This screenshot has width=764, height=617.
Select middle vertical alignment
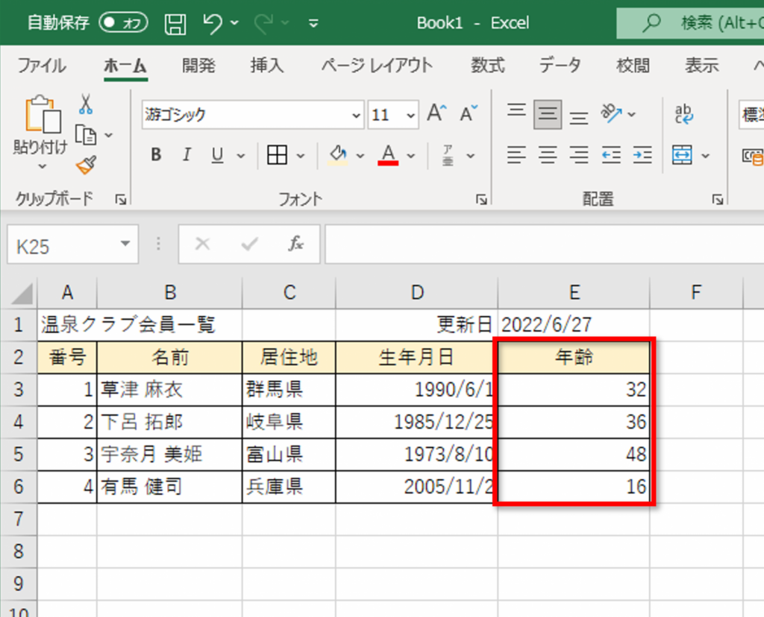click(x=547, y=115)
